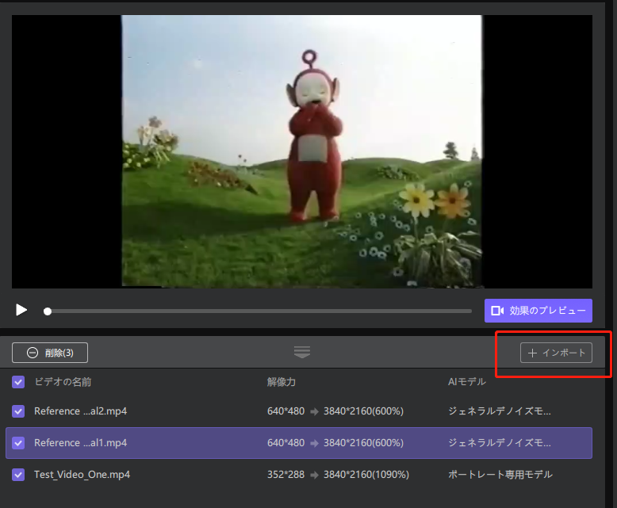Screen dimensions: 617x508
Task: Select the Reference ...al1.mp4 file name
Action: [x=81, y=443]
